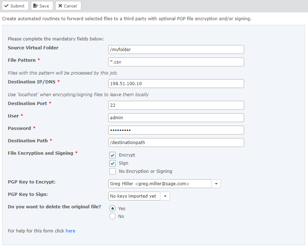Select the Destination Port field
This screenshot has width=308, height=247.
(x=176, y=105)
